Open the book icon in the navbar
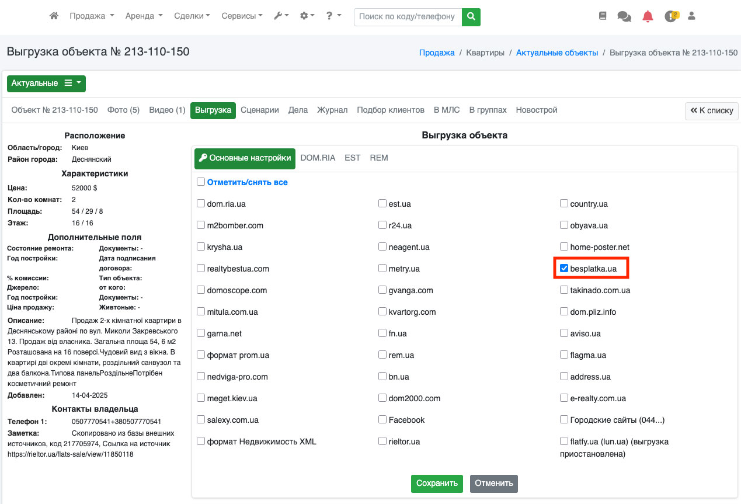 [603, 16]
